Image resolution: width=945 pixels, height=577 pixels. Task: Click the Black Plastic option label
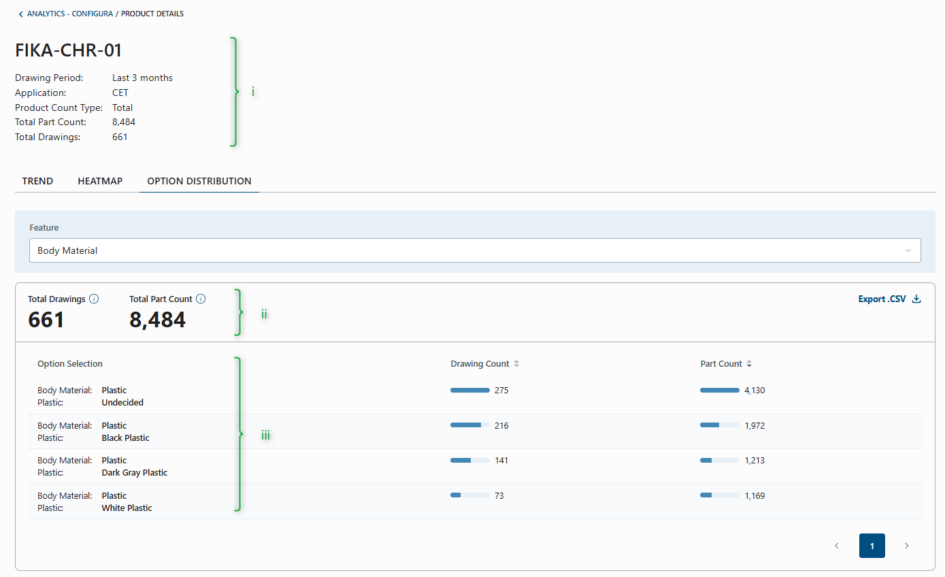[126, 438]
